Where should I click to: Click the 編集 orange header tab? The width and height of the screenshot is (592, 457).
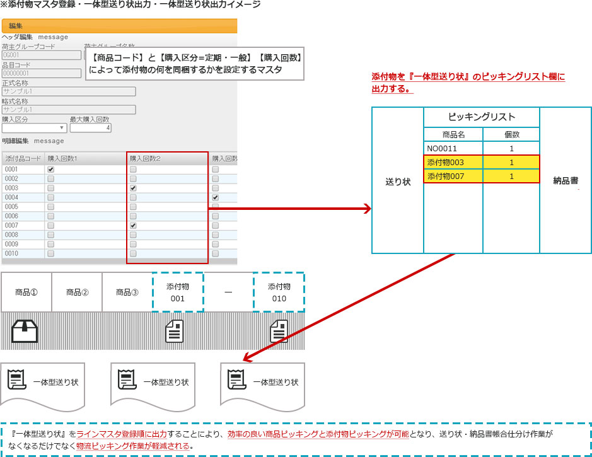(119, 26)
